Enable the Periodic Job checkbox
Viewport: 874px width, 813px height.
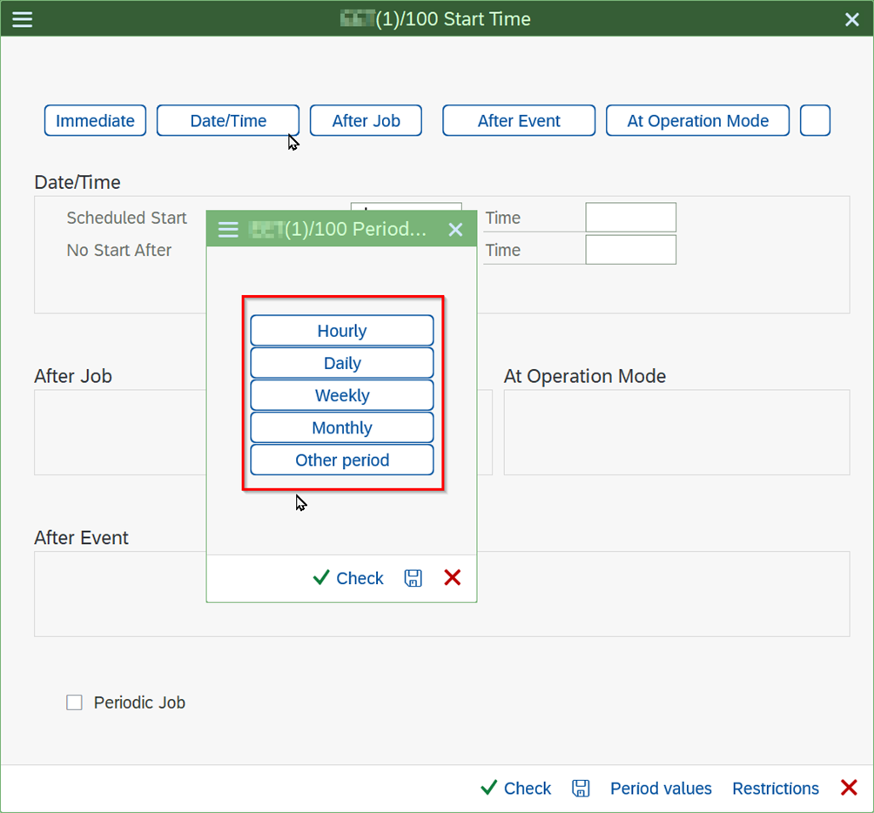pyautogui.click(x=75, y=702)
